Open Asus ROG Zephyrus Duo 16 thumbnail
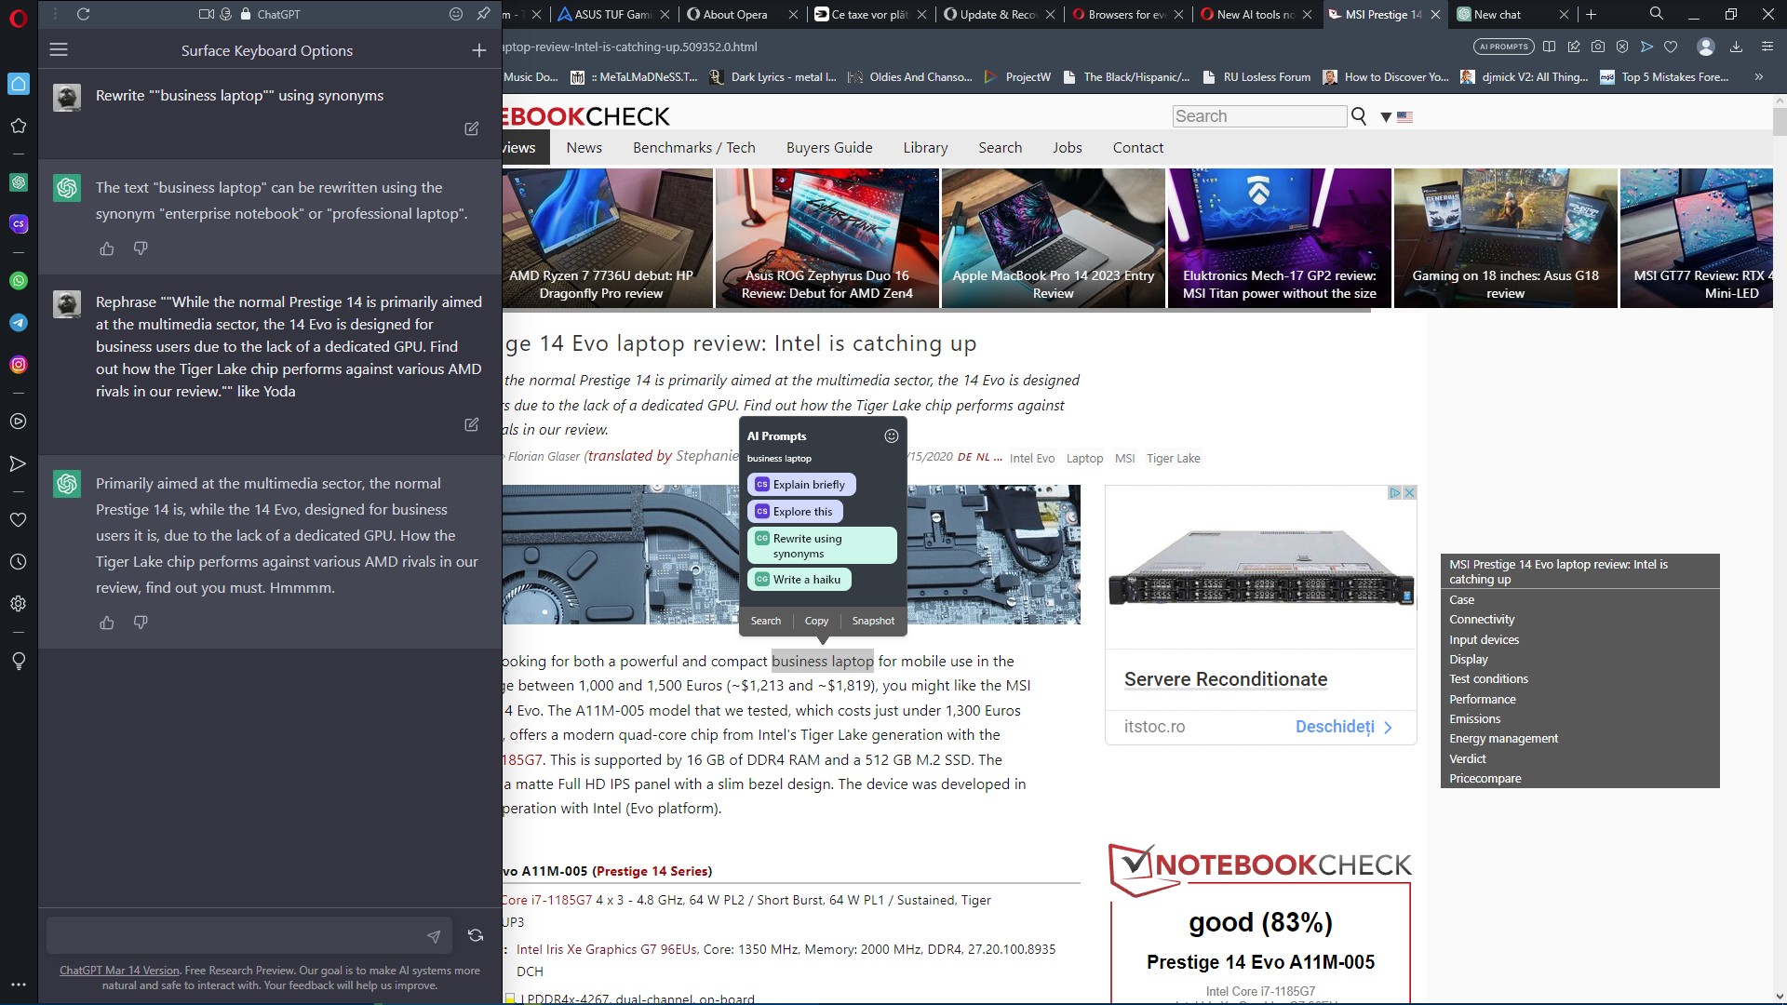The height and width of the screenshot is (1005, 1787). point(826,238)
